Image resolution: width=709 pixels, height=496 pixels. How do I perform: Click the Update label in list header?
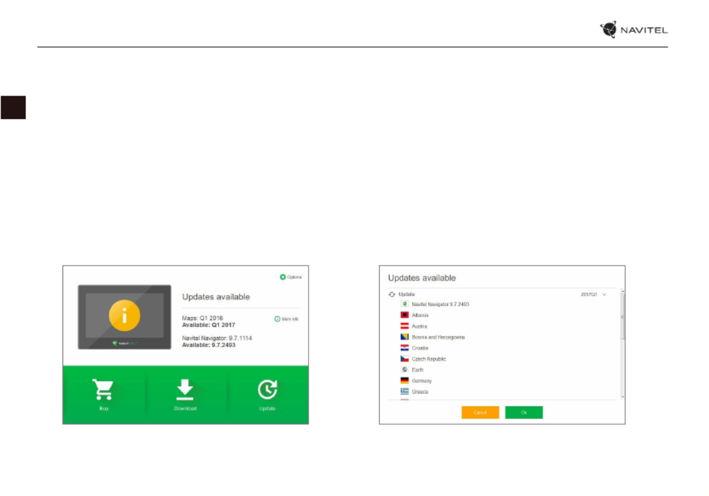pos(407,294)
